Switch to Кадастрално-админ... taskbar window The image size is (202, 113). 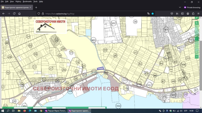tap(79, 111)
